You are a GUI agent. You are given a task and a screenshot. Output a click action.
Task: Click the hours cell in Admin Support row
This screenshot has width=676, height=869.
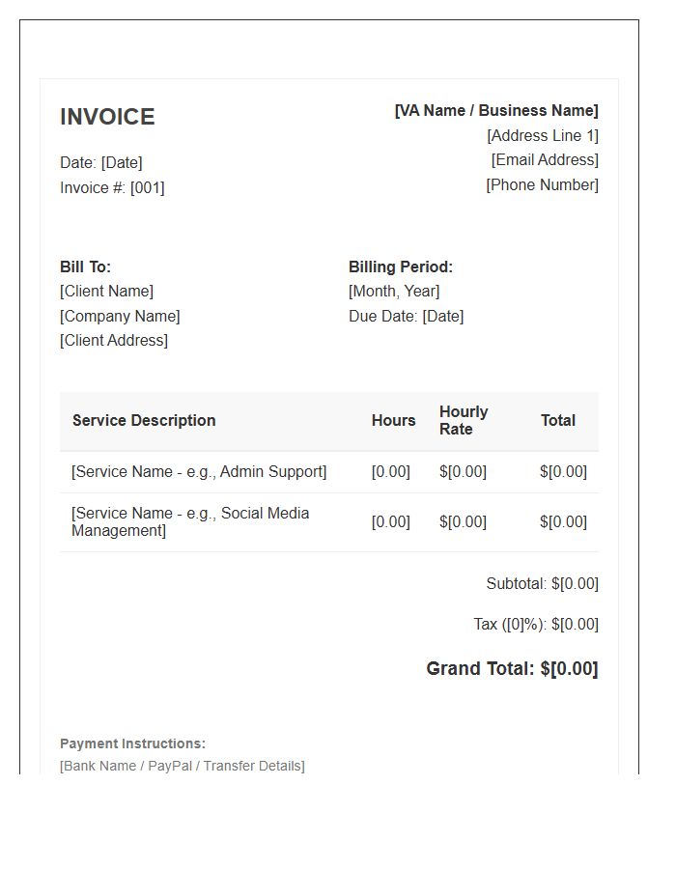(x=391, y=471)
